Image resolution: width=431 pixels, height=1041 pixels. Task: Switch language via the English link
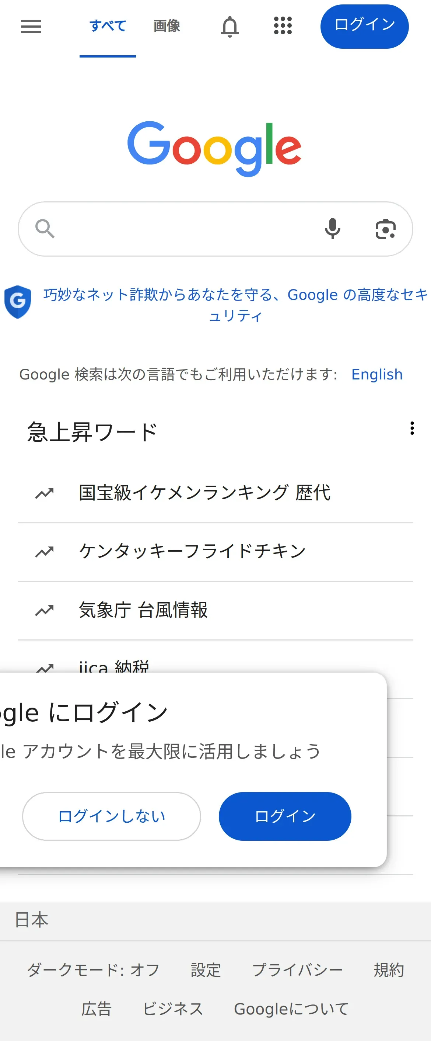tap(376, 375)
